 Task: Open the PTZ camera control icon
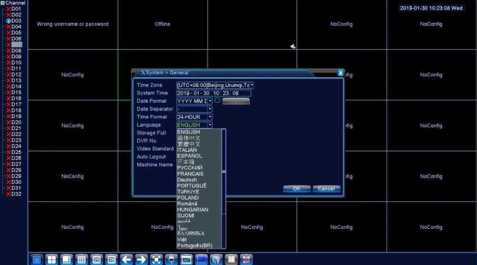point(171,259)
